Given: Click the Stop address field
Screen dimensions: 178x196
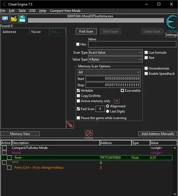Looking at the screenshot, I should pyautogui.click(x=113, y=85).
